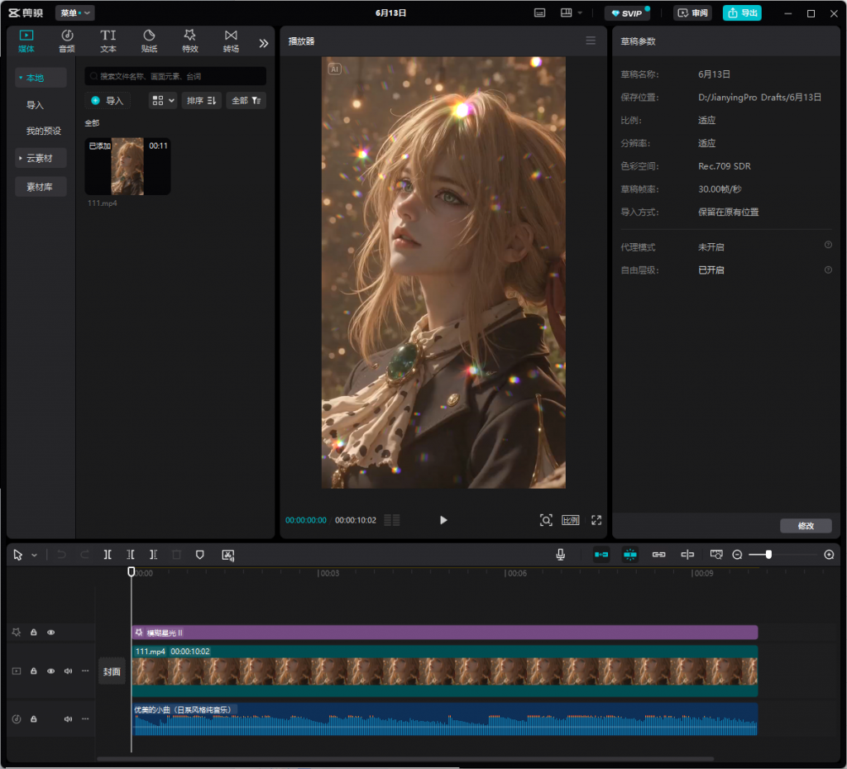Go to the 贴纸 stickers tab
This screenshot has width=847, height=769.
tap(149, 41)
